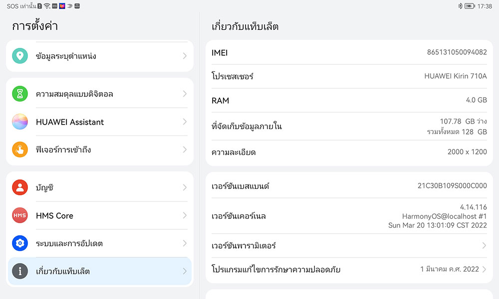Open ความสมดุลแบบดิจิตอล settings
499x299 pixels.
(x=100, y=94)
